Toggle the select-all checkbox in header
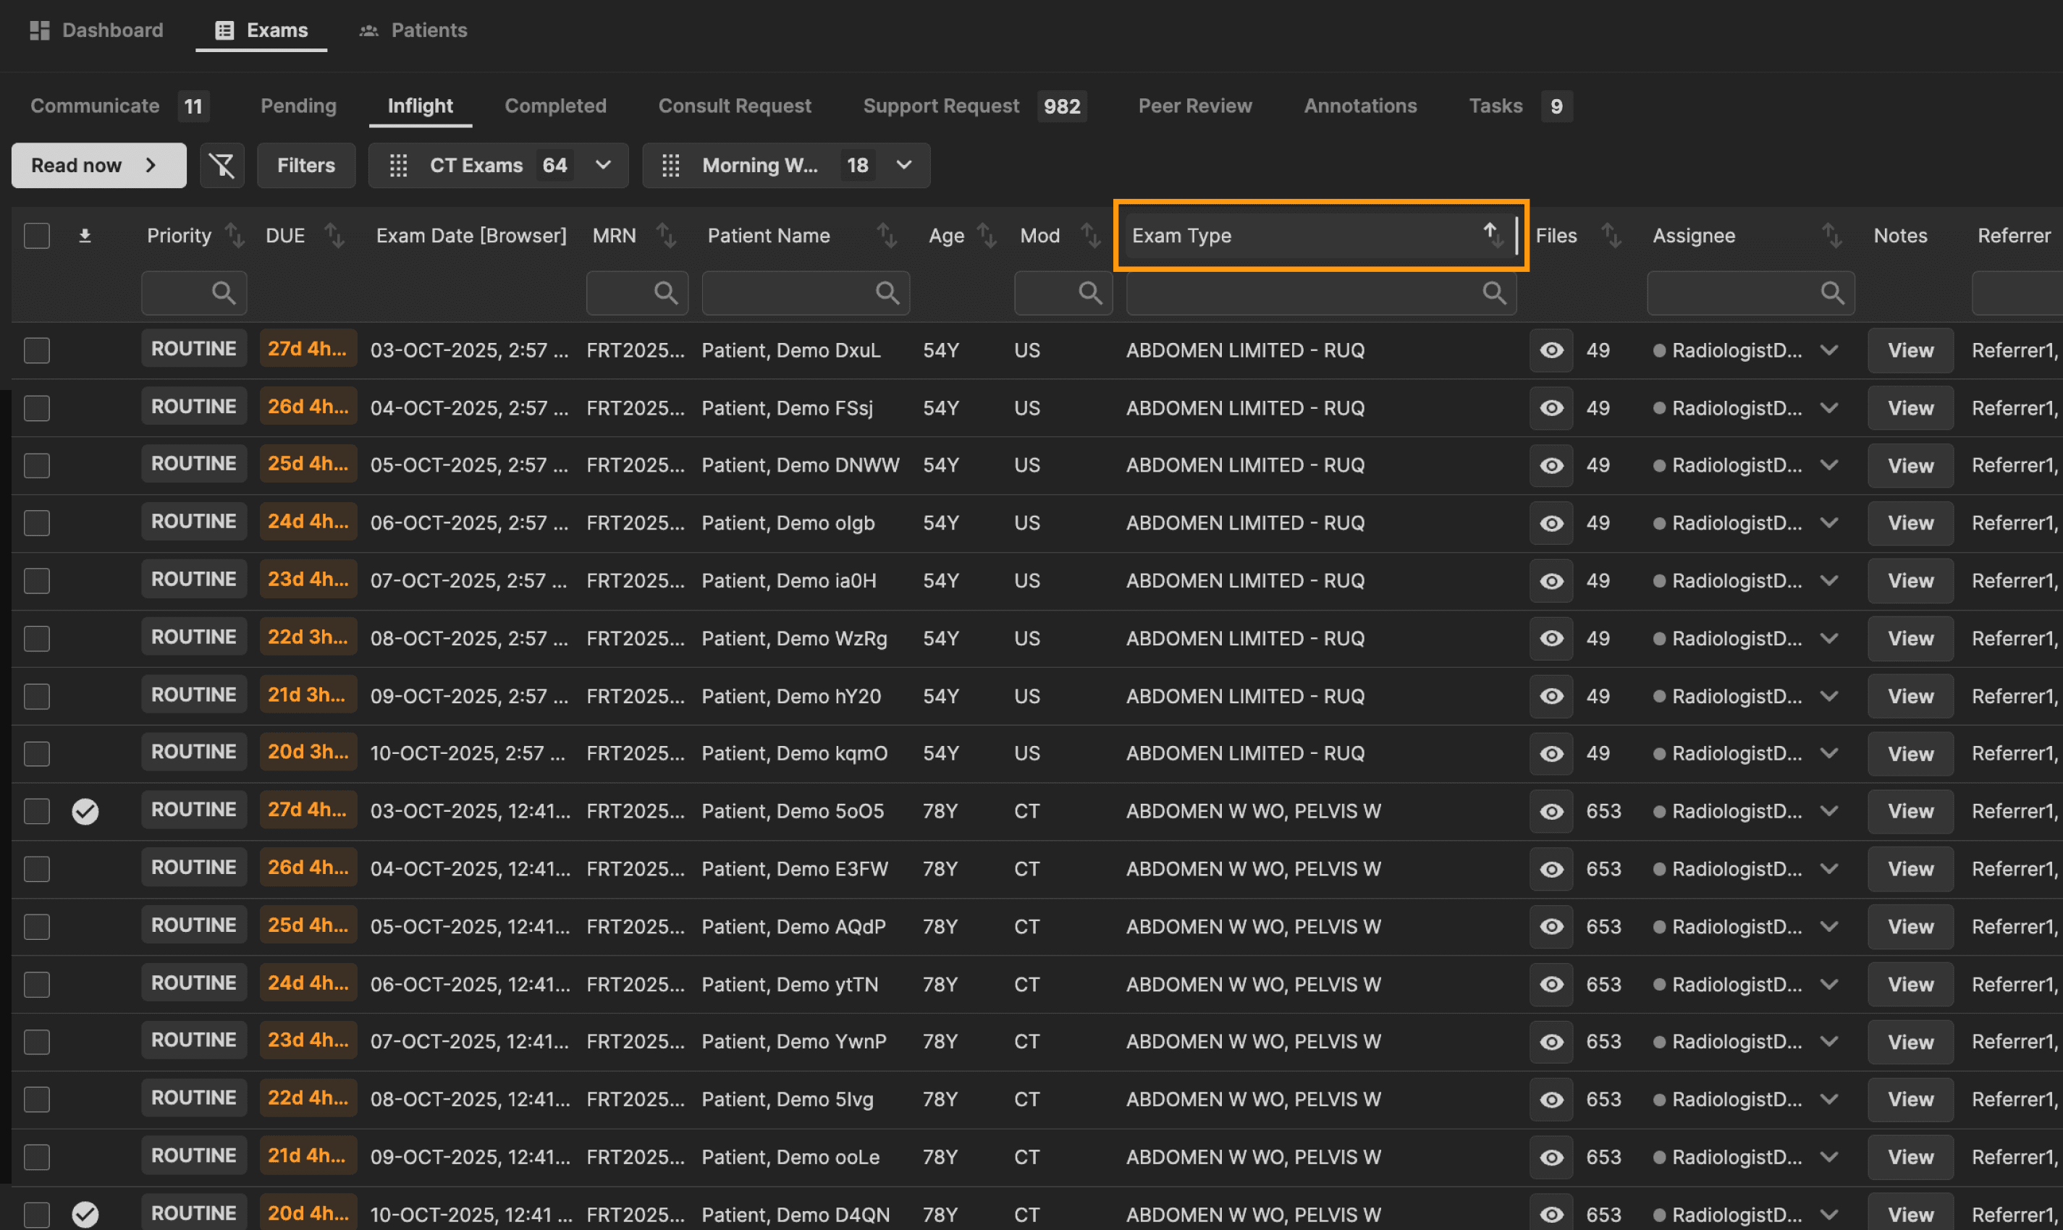2063x1230 pixels. pyautogui.click(x=36, y=236)
